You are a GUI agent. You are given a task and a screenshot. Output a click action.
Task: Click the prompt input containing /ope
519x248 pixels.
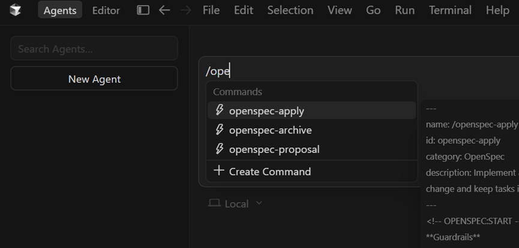tap(360, 71)
